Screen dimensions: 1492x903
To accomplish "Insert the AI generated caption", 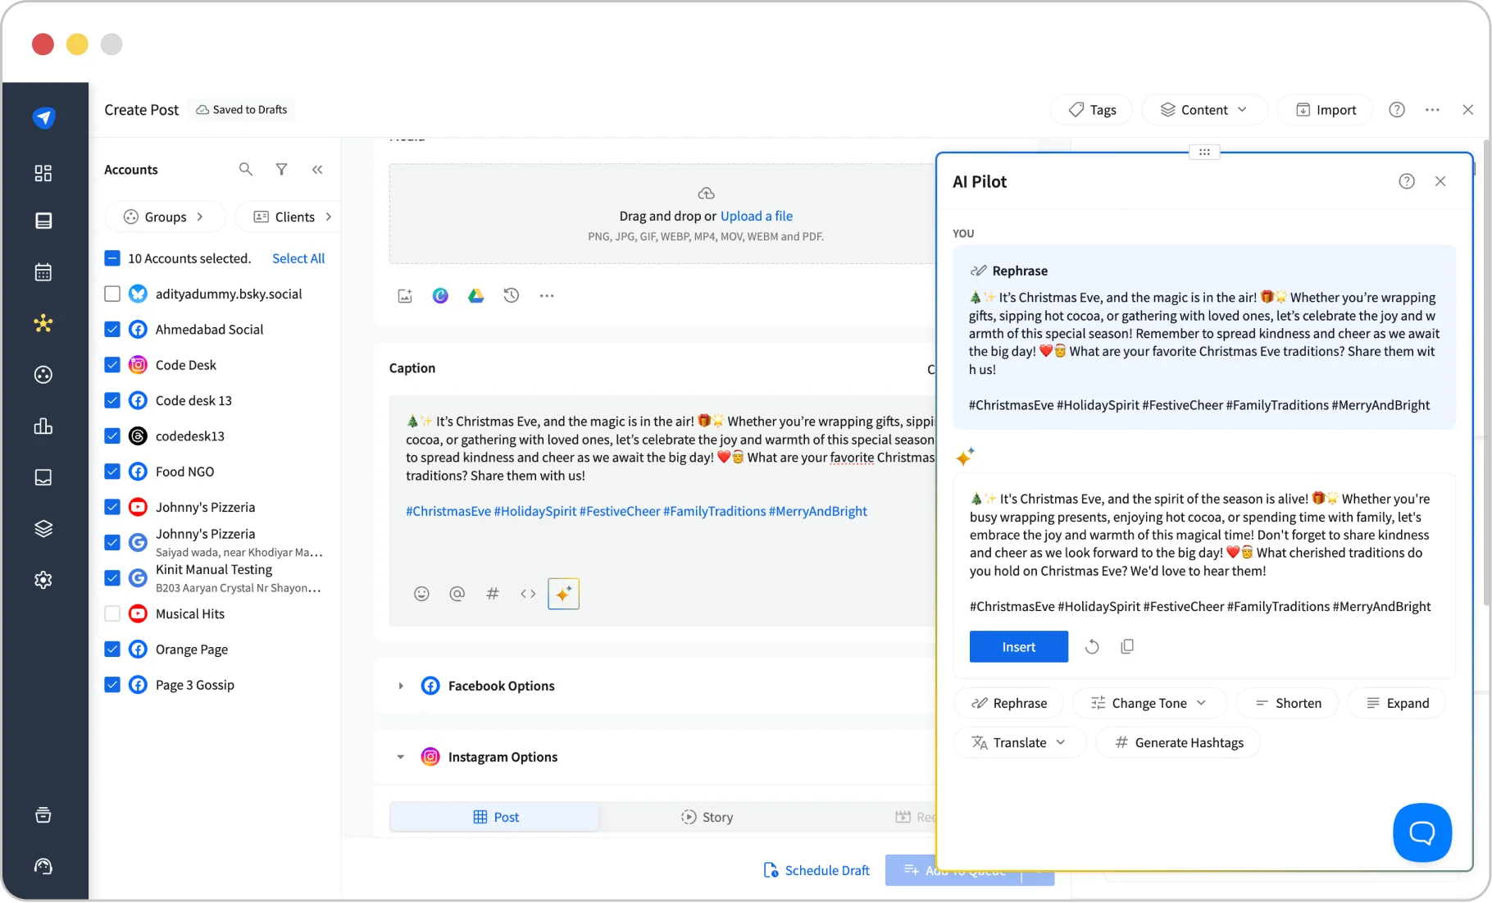I will [x=1018, y=646].
